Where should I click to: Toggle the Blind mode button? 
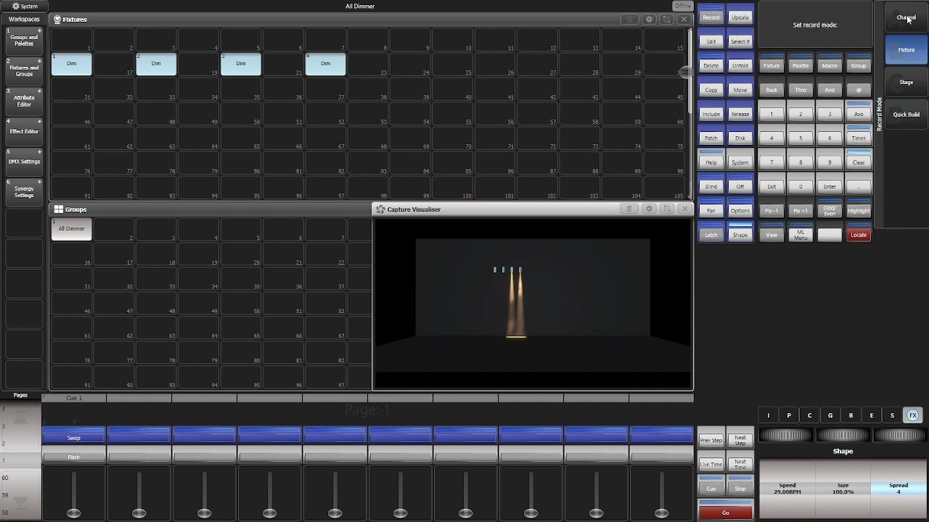711,185
